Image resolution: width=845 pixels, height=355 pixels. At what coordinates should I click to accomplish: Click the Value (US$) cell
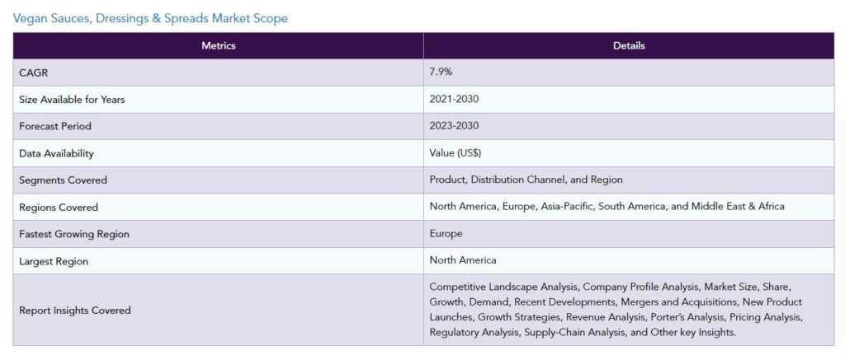click(x=629, y=153)
